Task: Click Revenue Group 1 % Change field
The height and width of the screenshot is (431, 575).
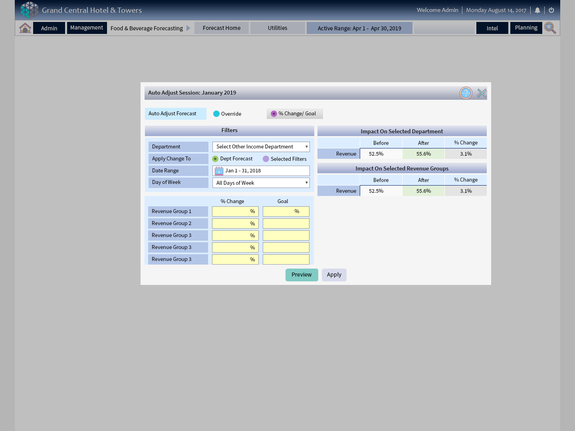Action: pos(235,212)
